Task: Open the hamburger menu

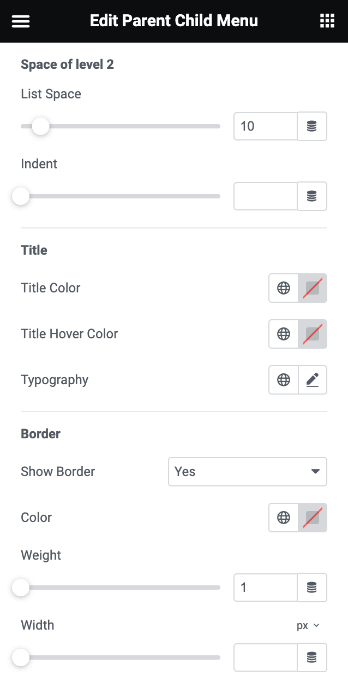Action: (x=21, y=21)
